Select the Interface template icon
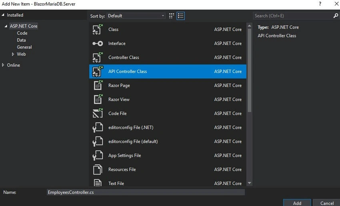 [x=98, y=43]
